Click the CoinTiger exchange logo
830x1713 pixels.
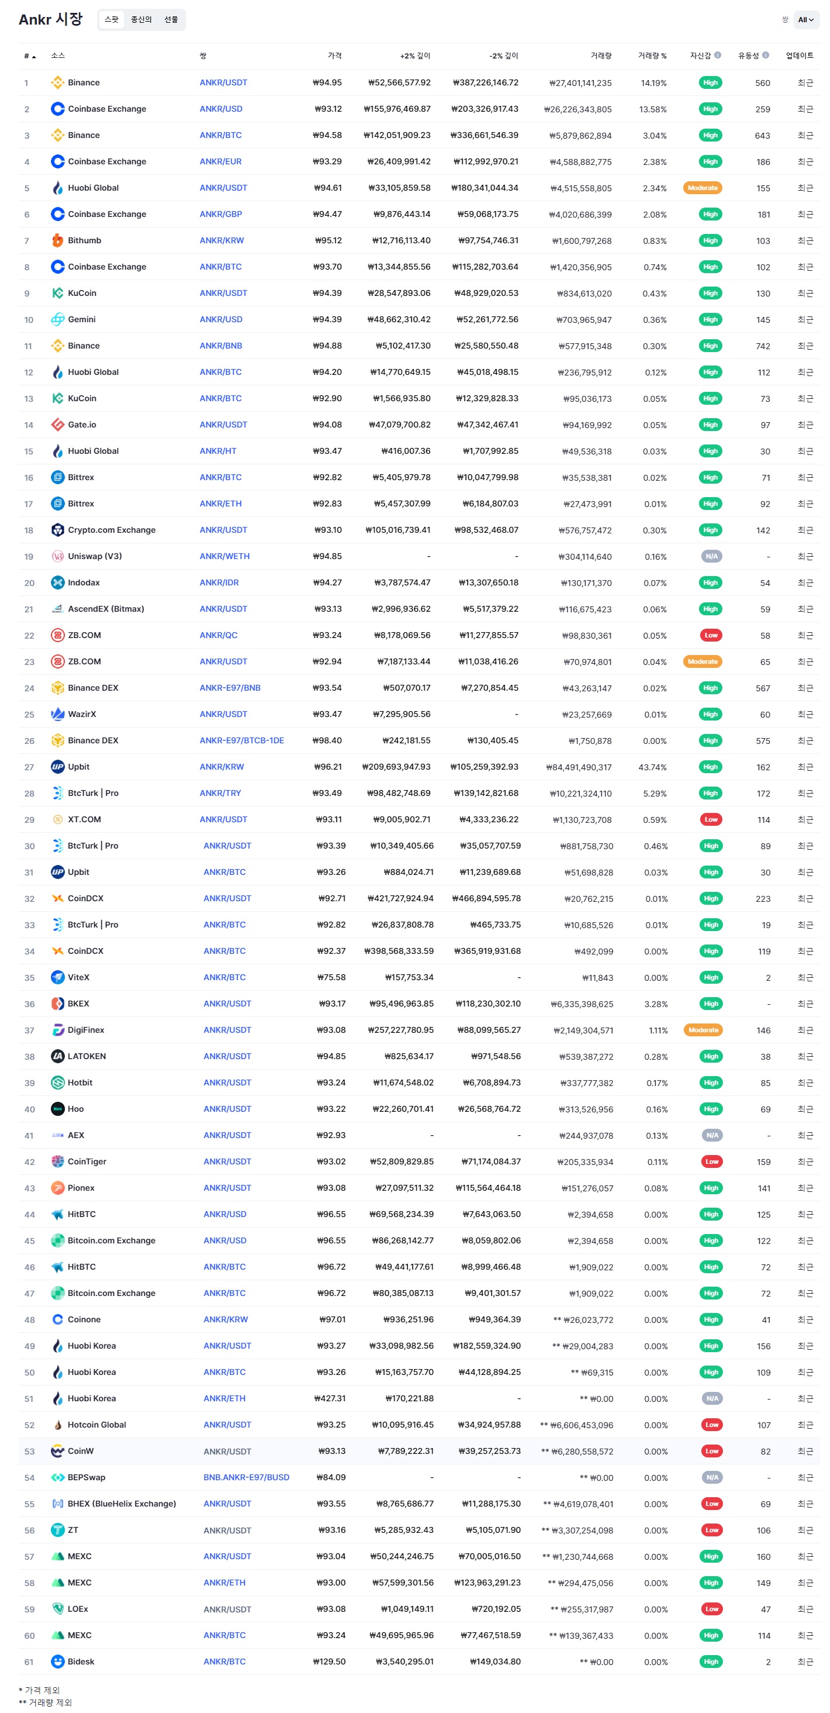tap(58, 1161)
